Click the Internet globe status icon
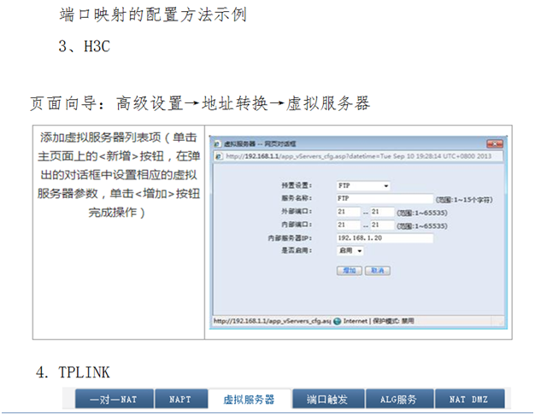The image size is (535, 415). point(337,321)
